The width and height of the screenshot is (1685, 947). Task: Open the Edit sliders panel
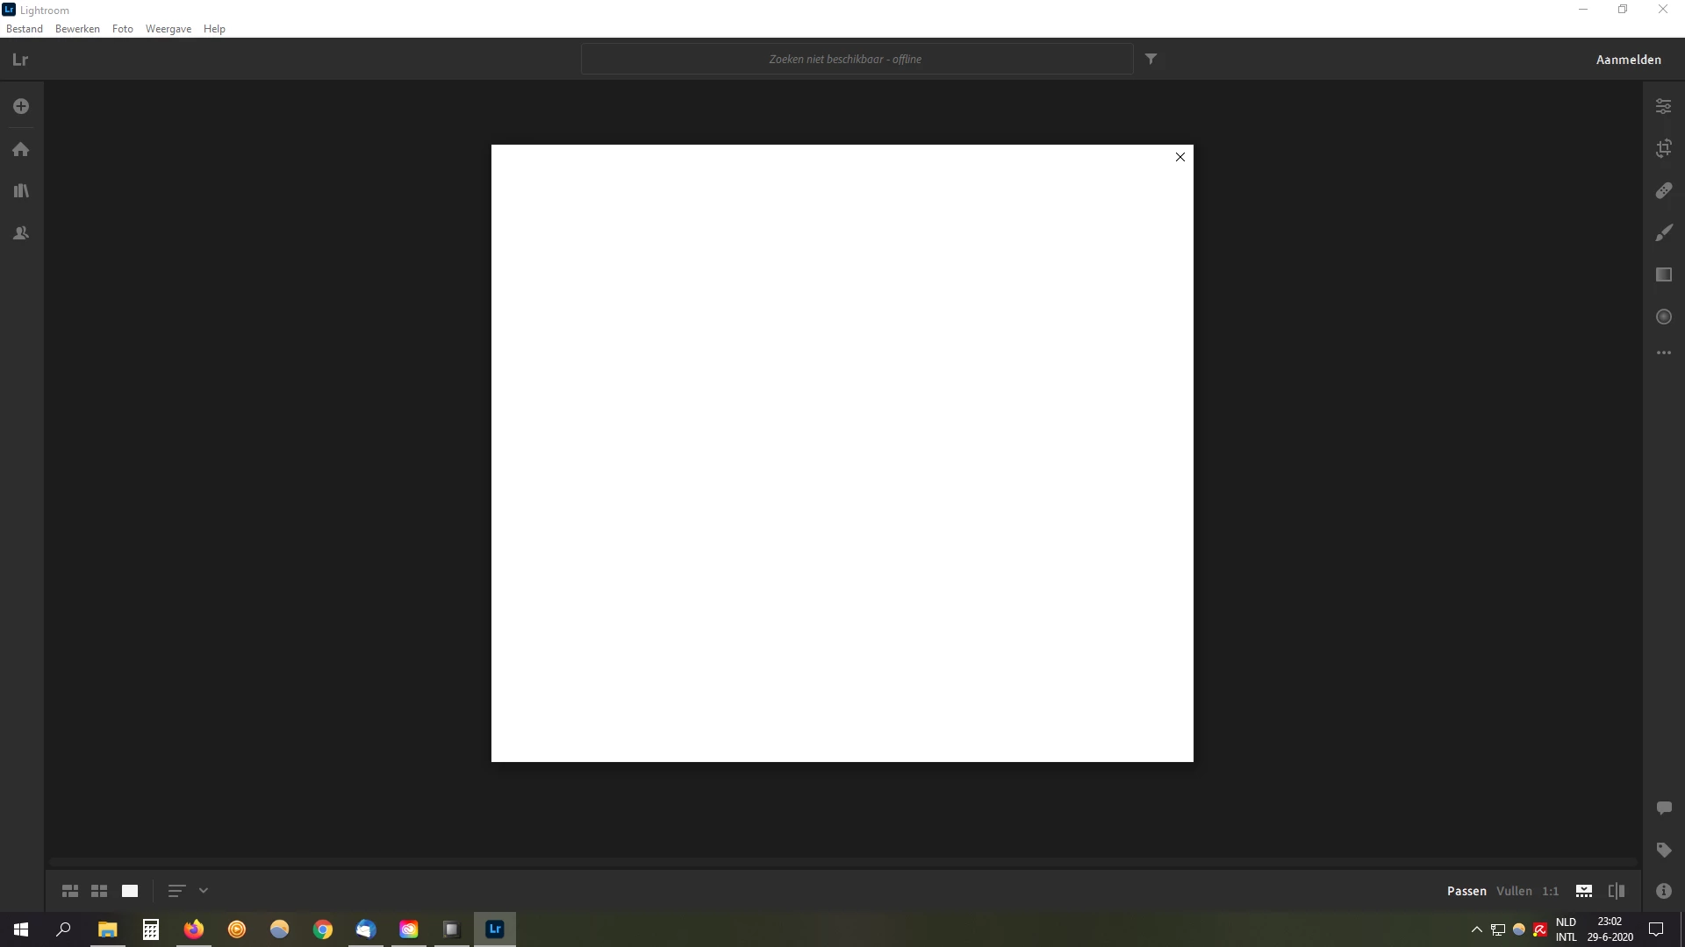(1663, 106)
